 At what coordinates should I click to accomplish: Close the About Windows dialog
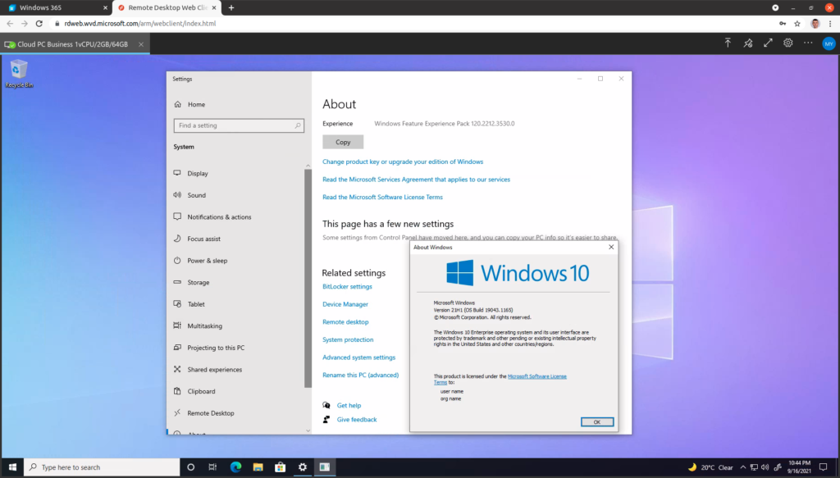(x=611, y=248)
